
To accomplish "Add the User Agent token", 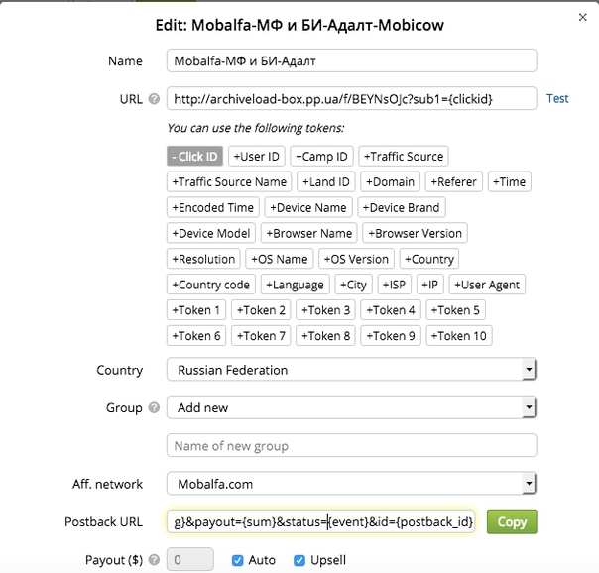I will coord(487,285).
